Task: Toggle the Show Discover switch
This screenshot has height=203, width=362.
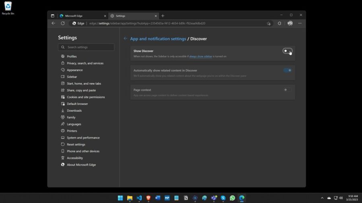Action: coord(287,51)
